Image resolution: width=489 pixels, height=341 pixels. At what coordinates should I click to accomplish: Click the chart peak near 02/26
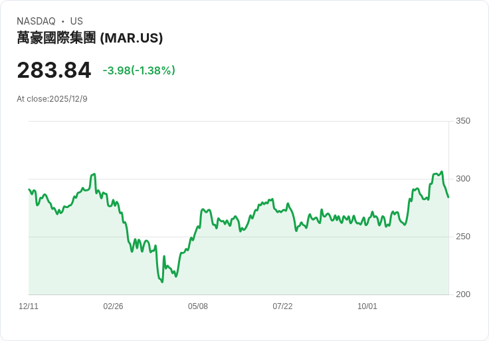[x=94, y=174]
